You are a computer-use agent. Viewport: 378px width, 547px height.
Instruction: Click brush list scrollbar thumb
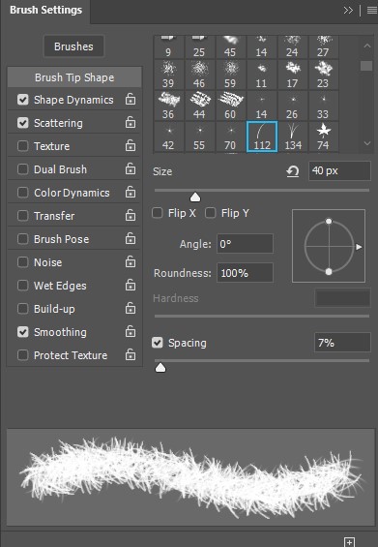pyautogui.click(x=366, y=66)
